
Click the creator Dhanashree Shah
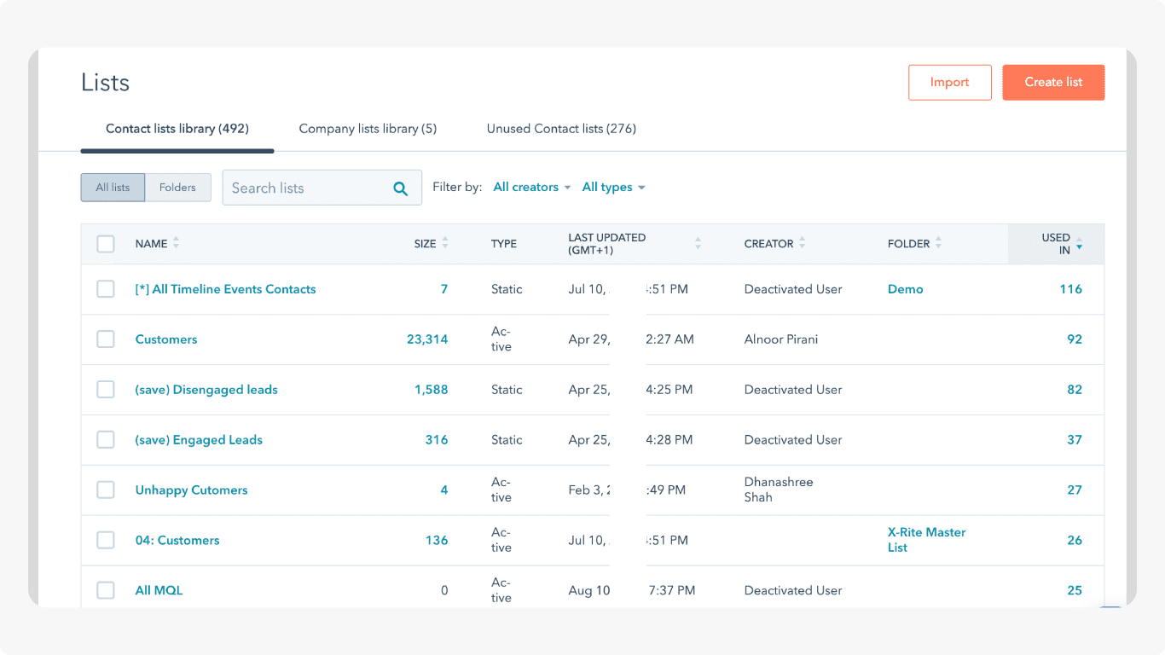coord(779,490)
